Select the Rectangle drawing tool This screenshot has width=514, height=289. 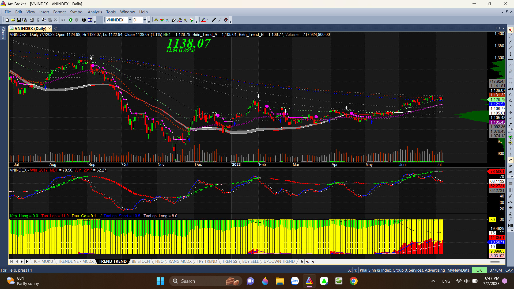(x=511, y=77)
